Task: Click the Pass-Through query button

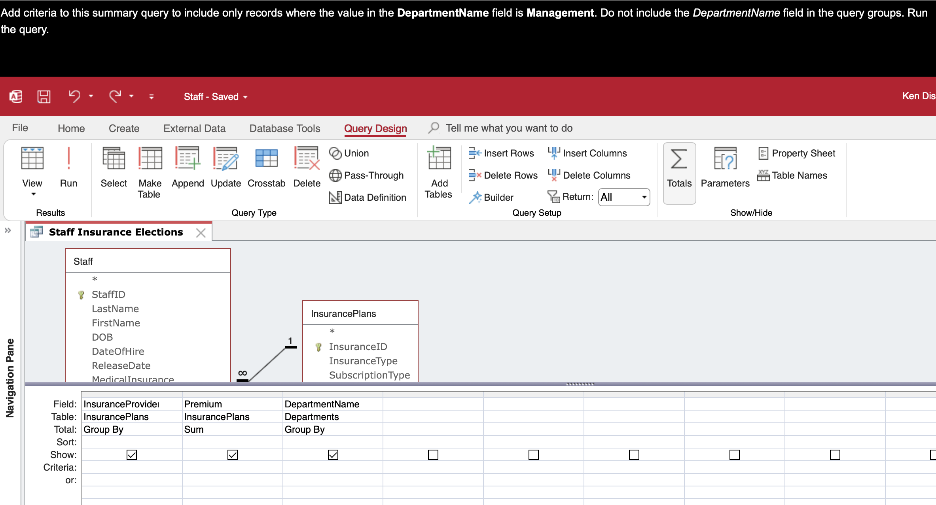Action: tap(366, 175)
